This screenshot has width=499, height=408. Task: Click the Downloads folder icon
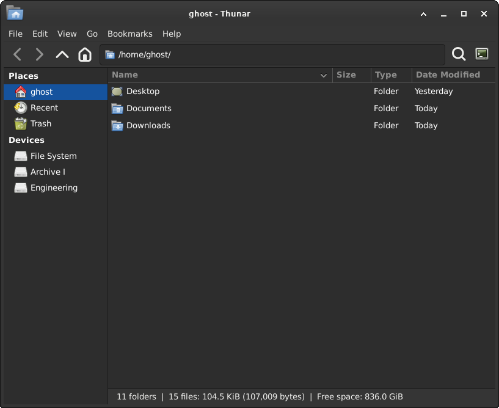[x=117, y=126]
